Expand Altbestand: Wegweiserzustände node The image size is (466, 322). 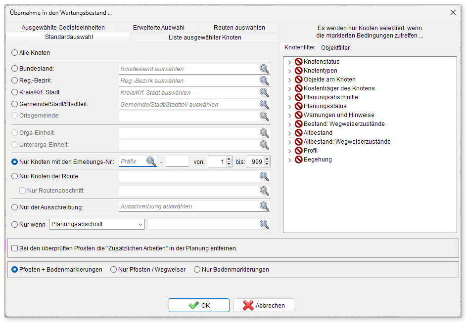[x=289, y=142]
